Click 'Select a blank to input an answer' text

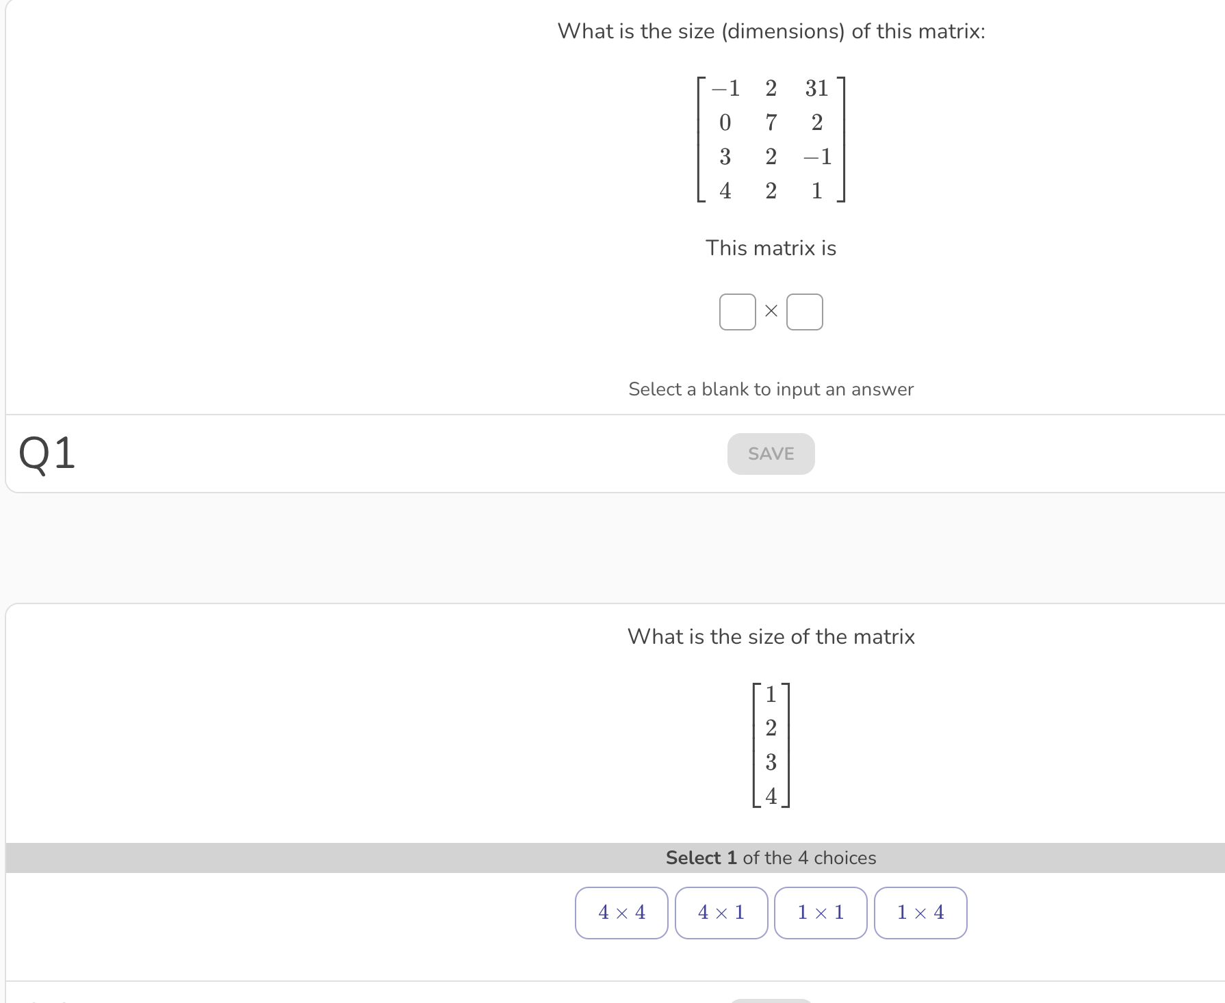771,389
